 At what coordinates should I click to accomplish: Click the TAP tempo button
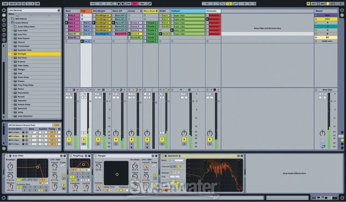[x=4, y=3]
